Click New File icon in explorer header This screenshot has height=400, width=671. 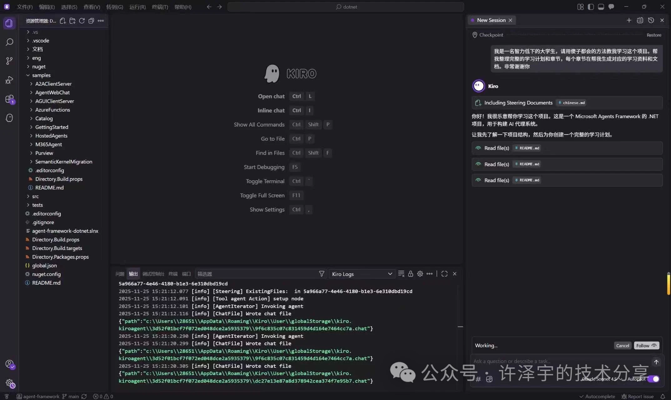pos(63,21)
